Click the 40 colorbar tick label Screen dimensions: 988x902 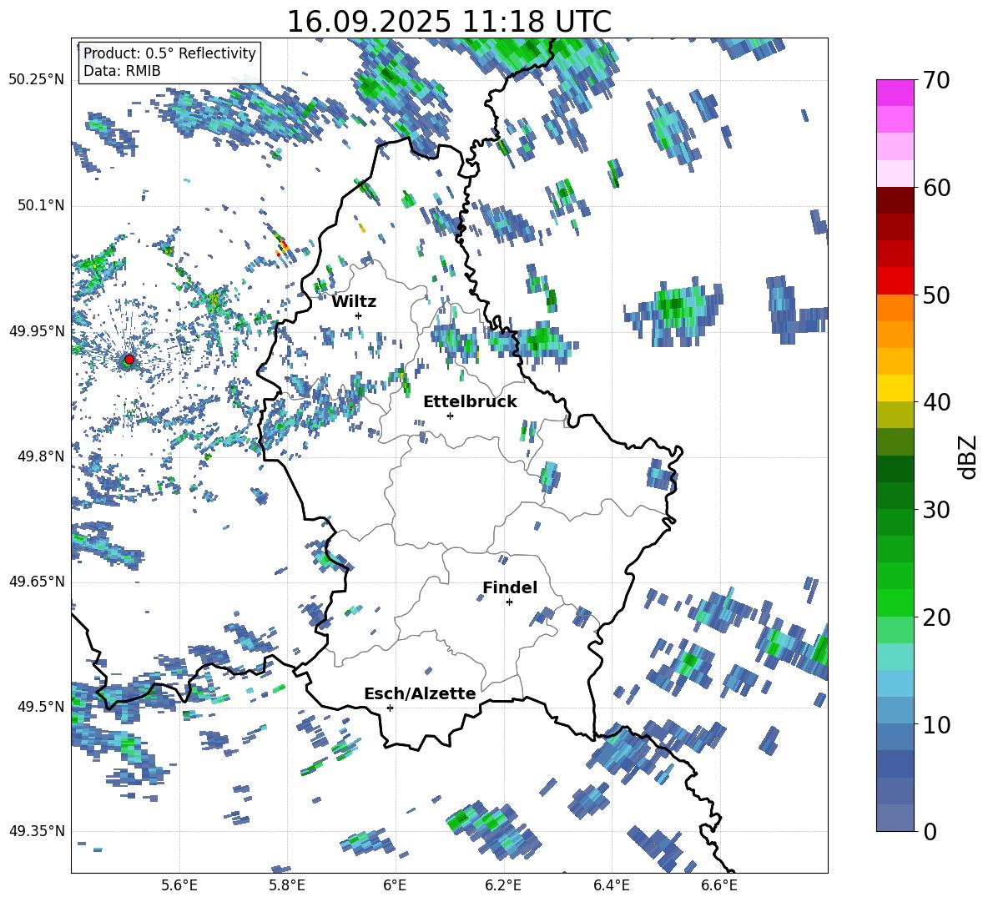(x=936, y=402)
